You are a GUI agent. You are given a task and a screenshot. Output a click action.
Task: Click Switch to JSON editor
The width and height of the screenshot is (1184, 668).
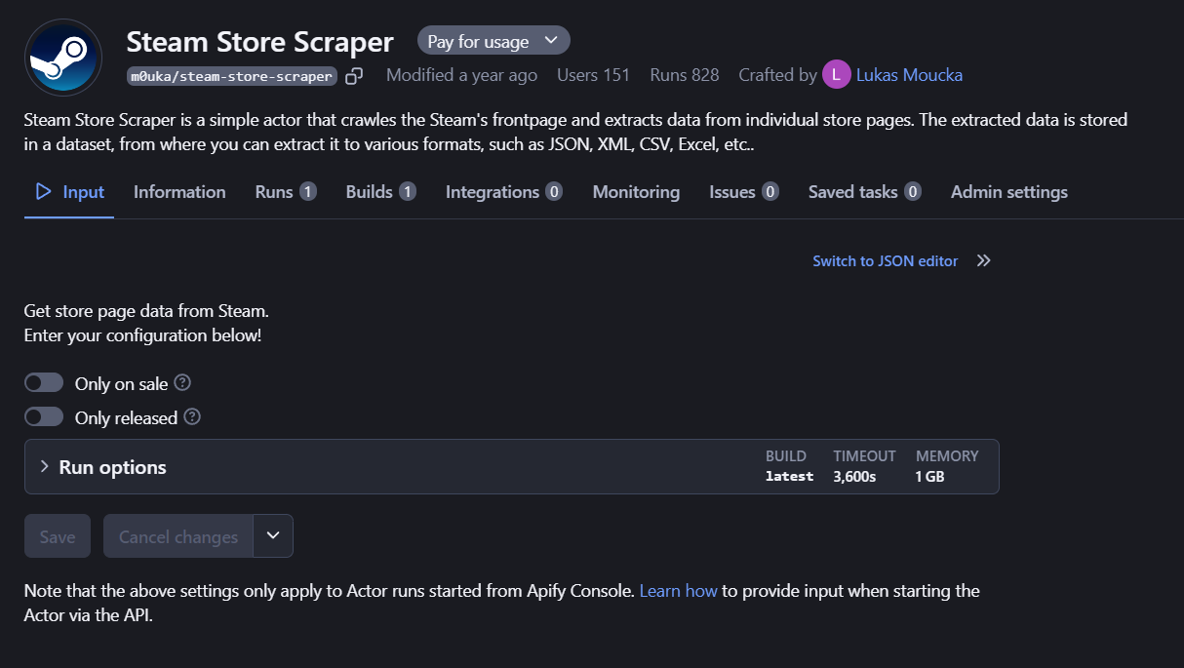tap(885, 260)
